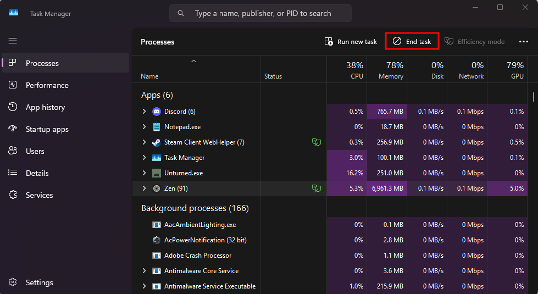Select the Antimalware Service Executable 215.9 MB cell

coord(387,286)
